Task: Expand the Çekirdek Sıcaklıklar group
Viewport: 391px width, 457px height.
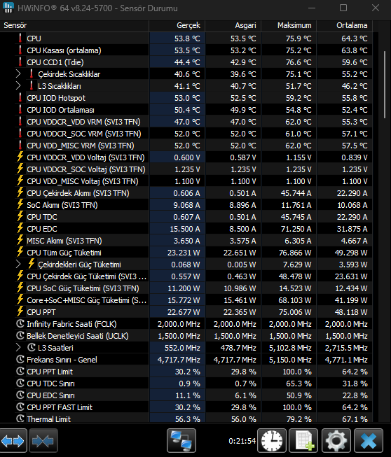Action: tap(18, 74)
